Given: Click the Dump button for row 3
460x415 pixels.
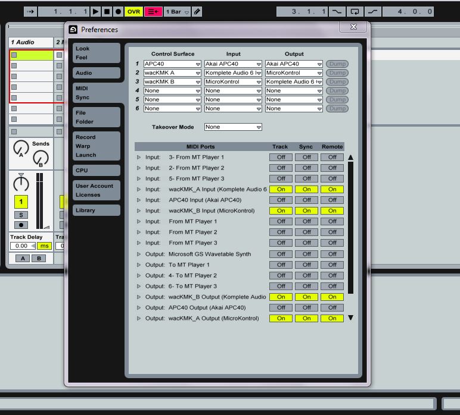Looking at the screenshot, I should pos(337,81).
